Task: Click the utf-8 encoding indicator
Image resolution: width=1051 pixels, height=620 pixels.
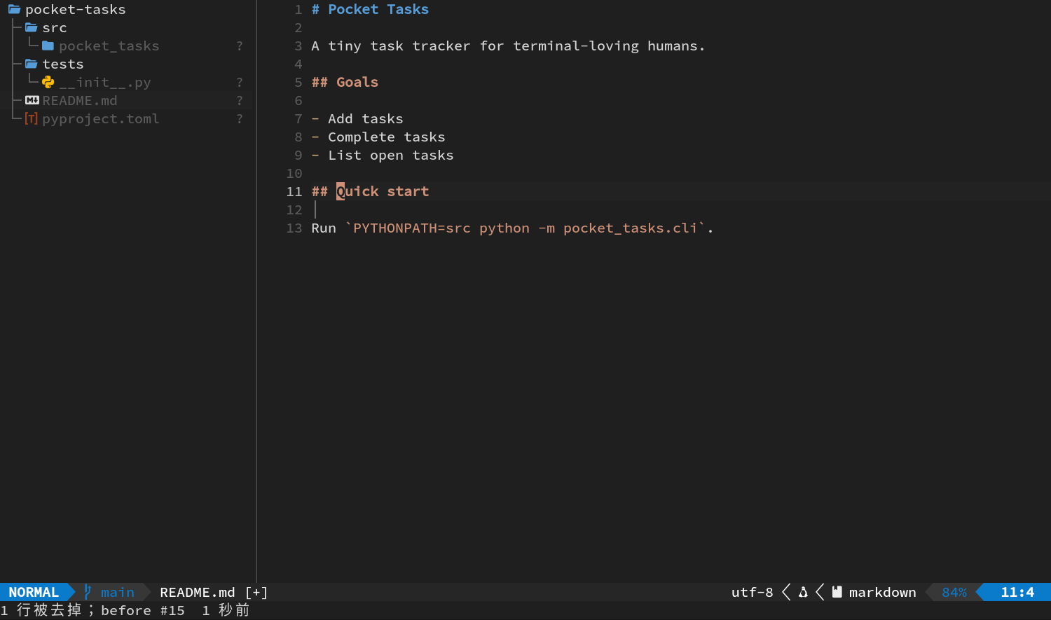Action: [x=753, y=593]
